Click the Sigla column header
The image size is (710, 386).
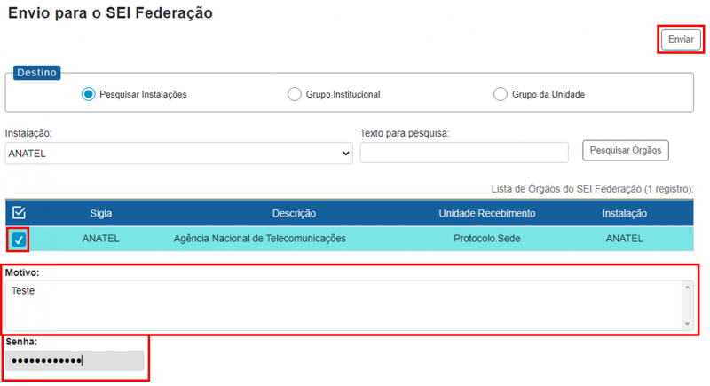[x=100, y=214]
